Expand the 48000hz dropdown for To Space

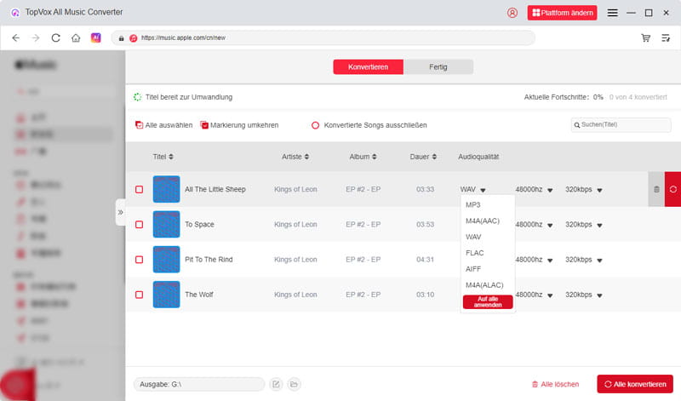[x=550, y=225]
